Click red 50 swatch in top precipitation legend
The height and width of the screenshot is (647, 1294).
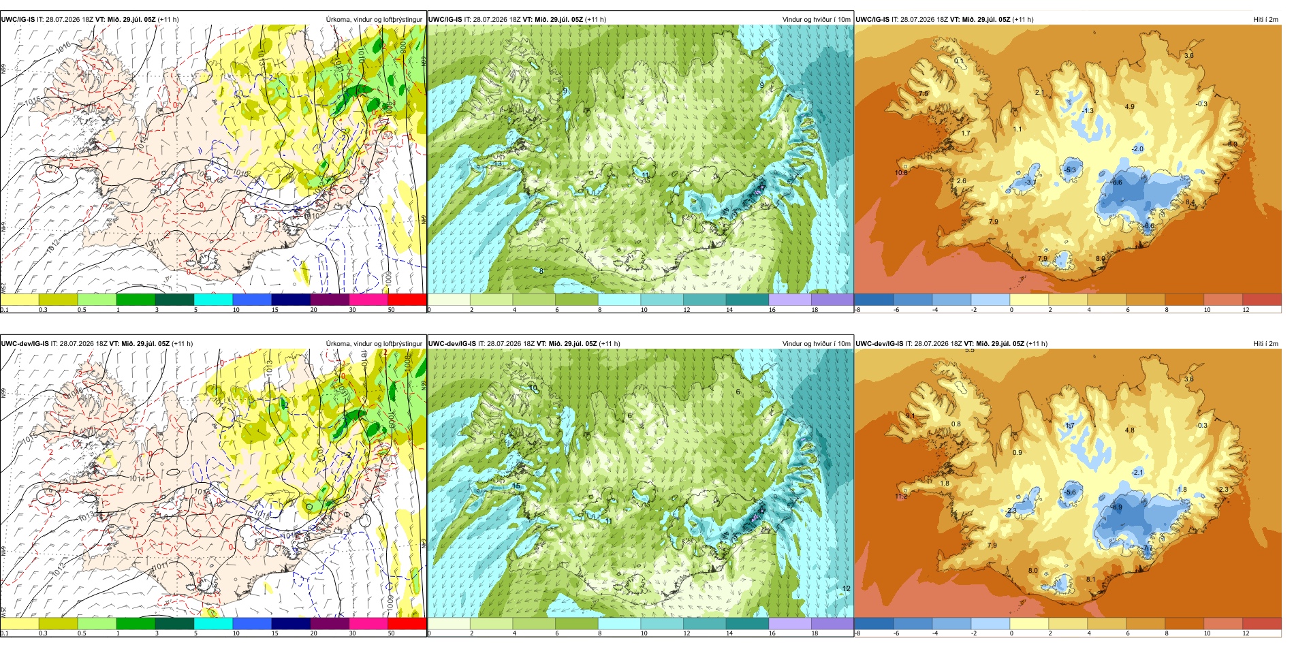407,299
